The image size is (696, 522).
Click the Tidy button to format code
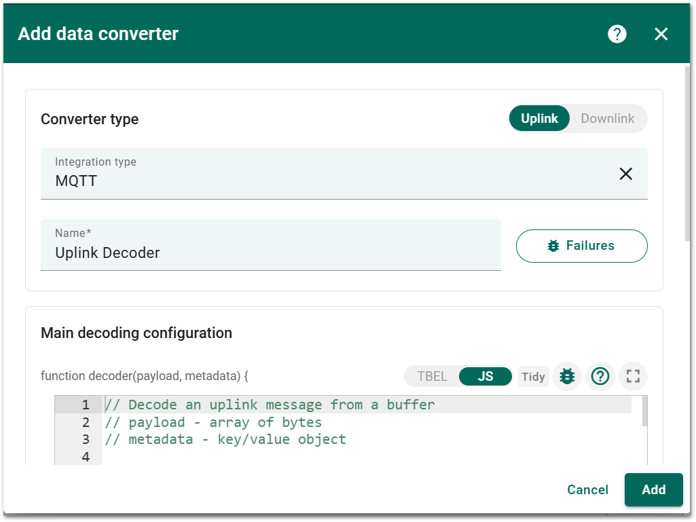(533, 376)
